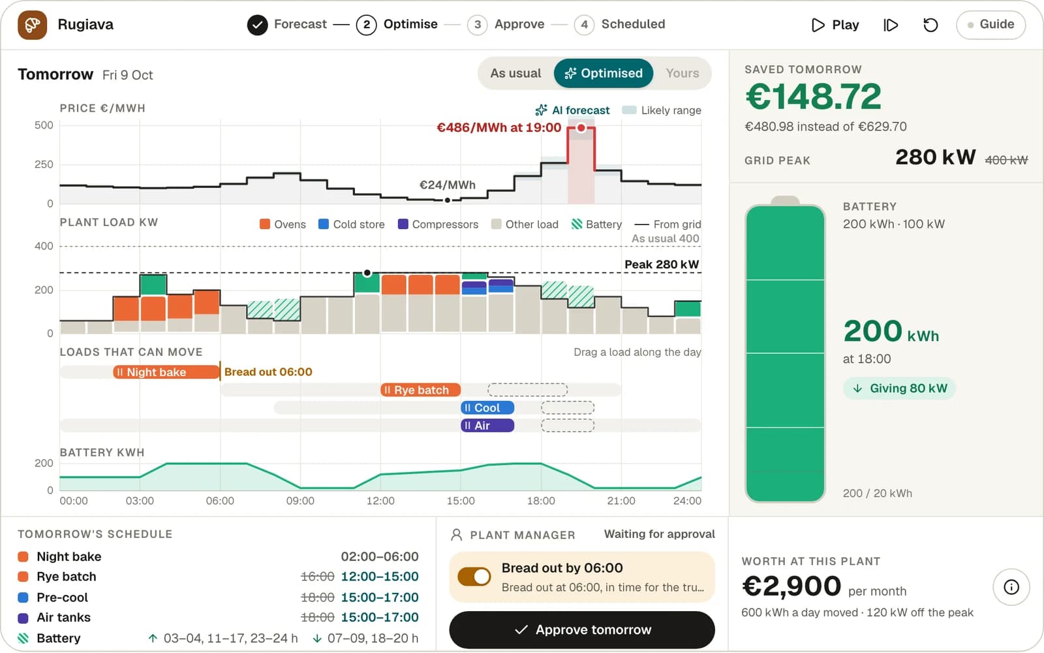Go to the Approve step

click(x=506, y=25)
